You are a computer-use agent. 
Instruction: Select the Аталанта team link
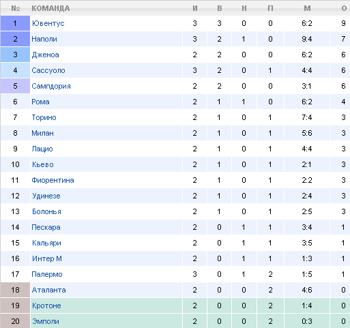(x=48, y=290)
